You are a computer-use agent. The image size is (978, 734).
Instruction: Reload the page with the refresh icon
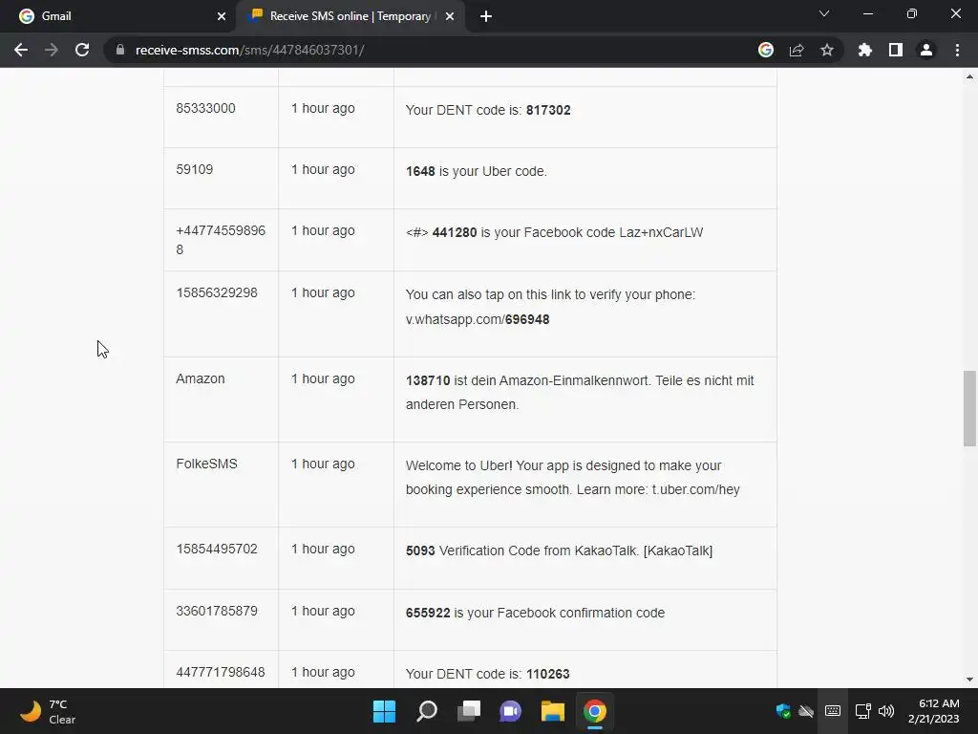pos(82,50)
